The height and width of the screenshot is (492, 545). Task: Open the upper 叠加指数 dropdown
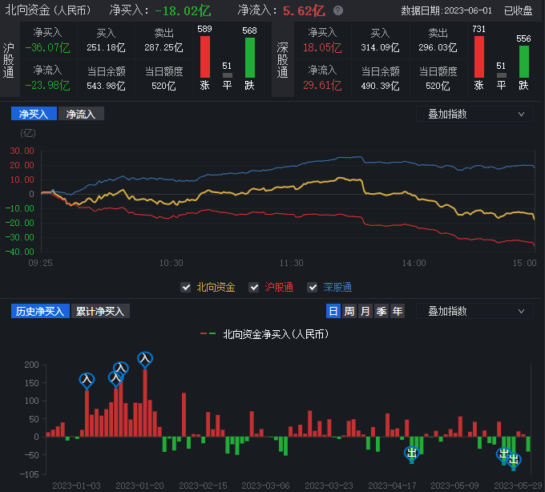coord(474,114)
